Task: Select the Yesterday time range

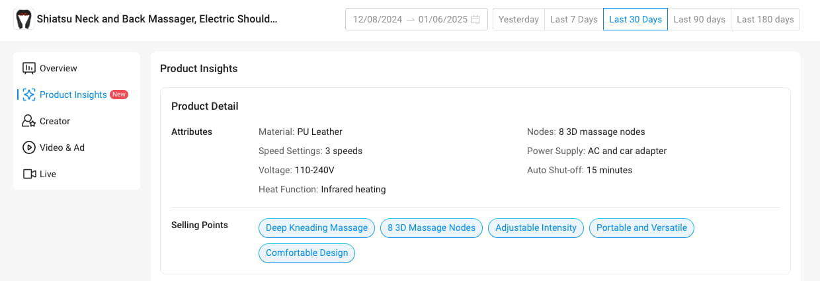Action: tap(518, 19)
